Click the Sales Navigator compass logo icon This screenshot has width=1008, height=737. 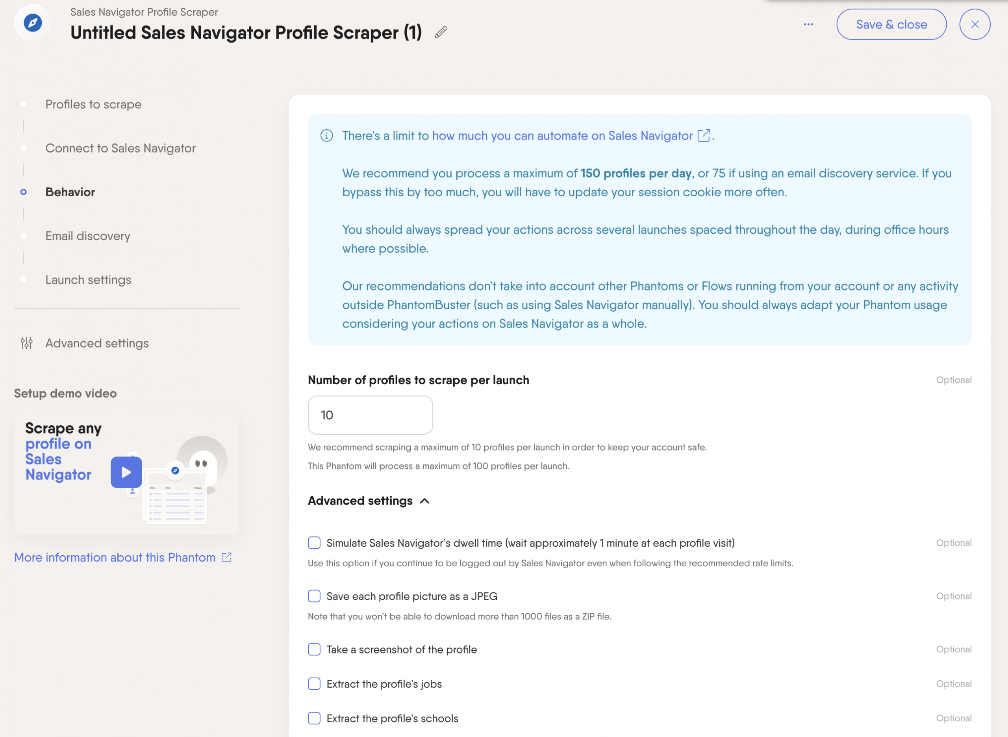pyautogui.click(x=33, y=23)
